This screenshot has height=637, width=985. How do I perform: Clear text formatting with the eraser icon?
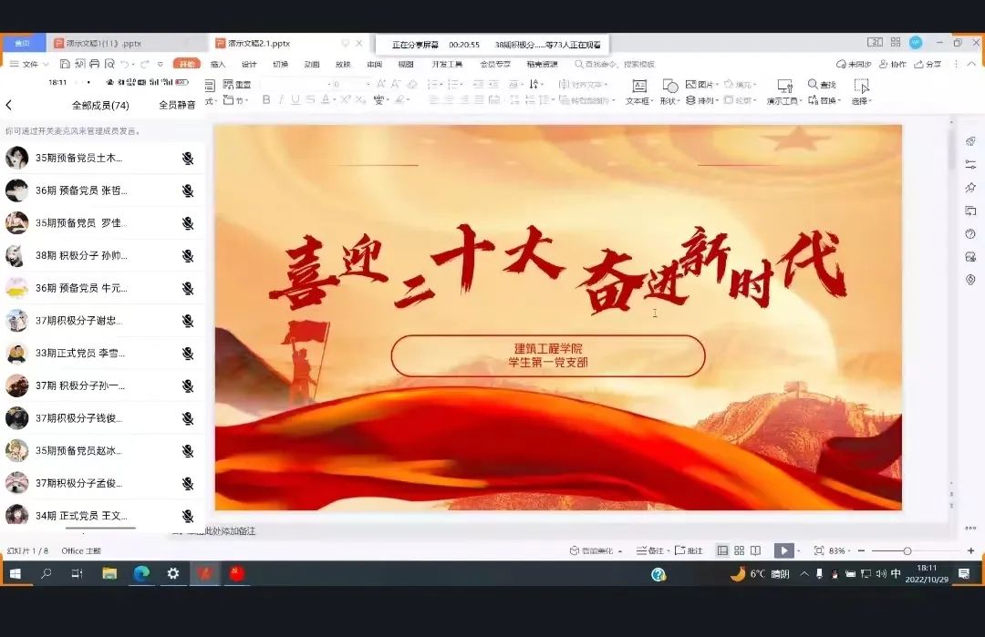[x=412, y=84]
